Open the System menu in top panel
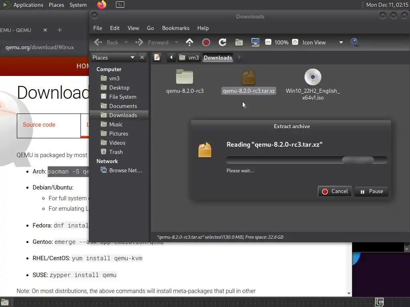Screen dimensions: 410x307 [78, 5]
